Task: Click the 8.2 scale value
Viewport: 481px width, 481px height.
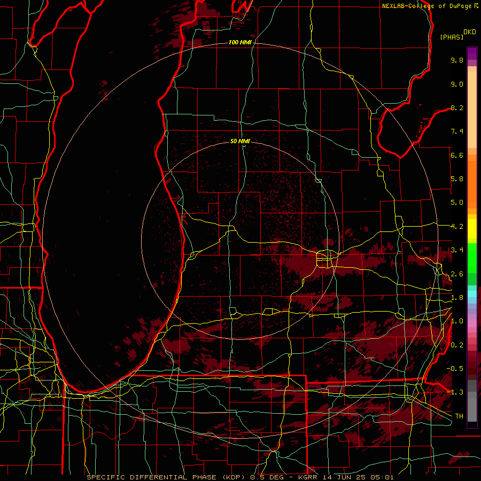Action: click(x=457, y=107)
